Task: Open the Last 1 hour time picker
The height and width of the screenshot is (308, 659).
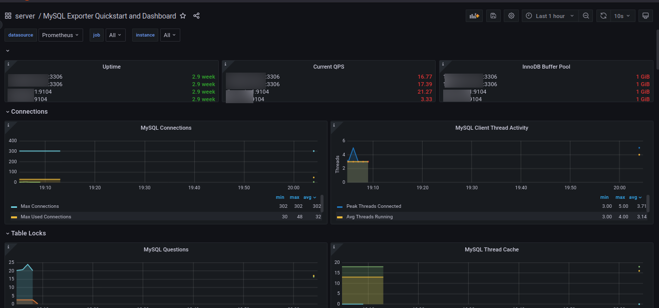Action: point(549,16)
